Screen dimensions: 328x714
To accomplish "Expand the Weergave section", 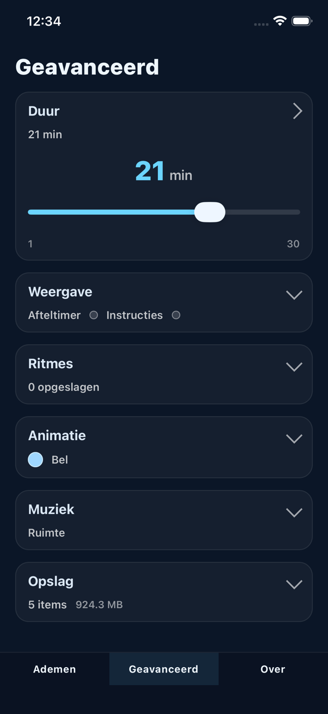I will [x=294, y=294].
